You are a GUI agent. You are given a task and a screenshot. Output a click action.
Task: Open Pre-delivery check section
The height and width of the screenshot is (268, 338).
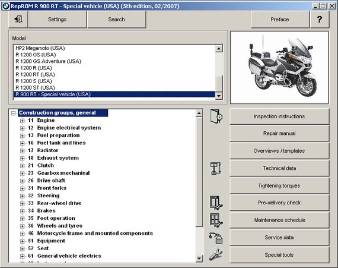tap(279, 203)
